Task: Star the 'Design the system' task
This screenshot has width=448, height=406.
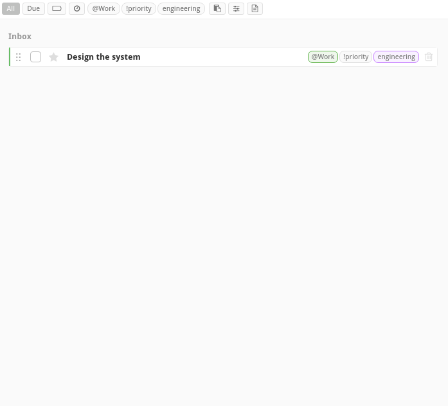Action: (54, 57)
